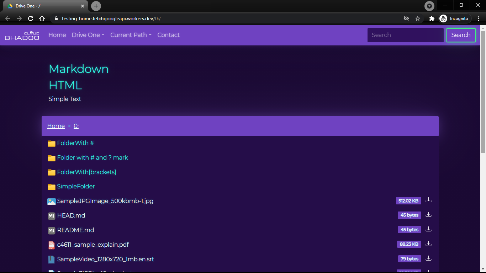Screen dimensions: 486x273
Task: Open the Contact nav item
Action: [169, 35]
